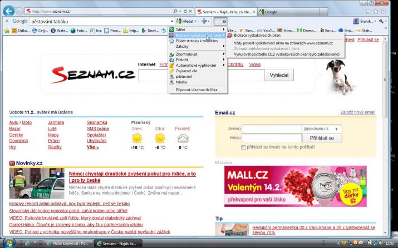Open the Stah... favorites bar shortcut
This screenshot has height=248, width=398.
point(364,31)
